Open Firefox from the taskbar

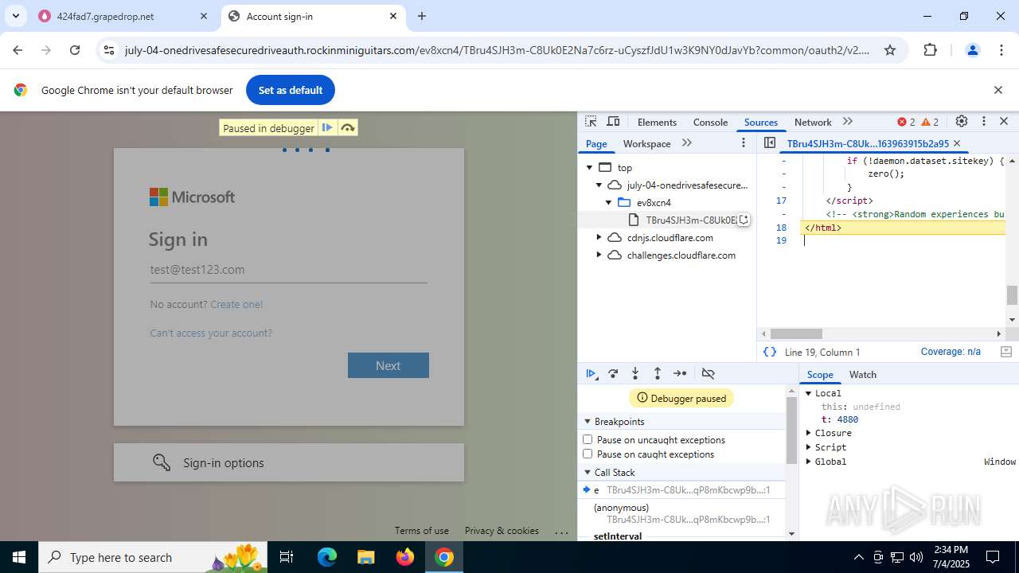click(x=405, y=557)
